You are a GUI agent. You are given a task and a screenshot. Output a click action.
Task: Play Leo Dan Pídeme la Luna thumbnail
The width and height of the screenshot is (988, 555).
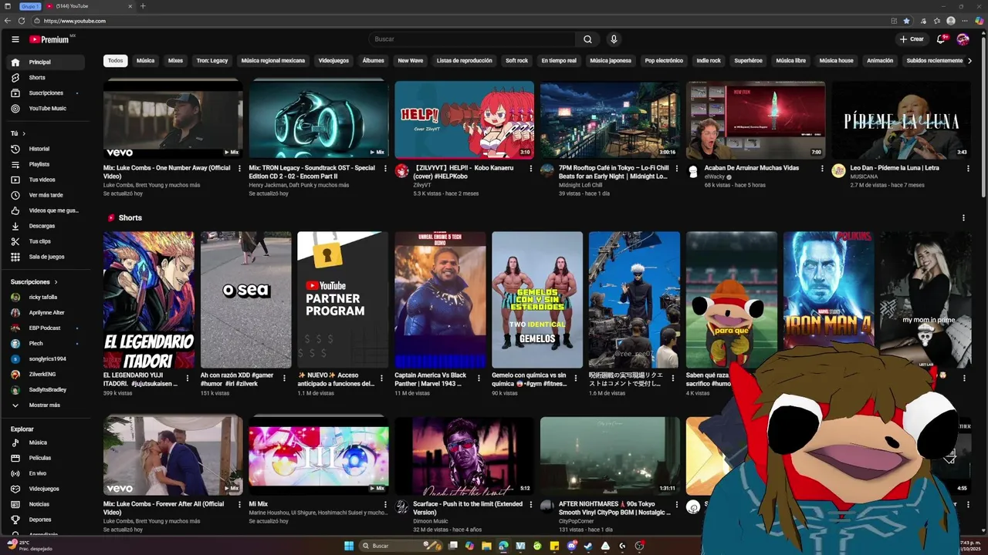coord(901,120)
